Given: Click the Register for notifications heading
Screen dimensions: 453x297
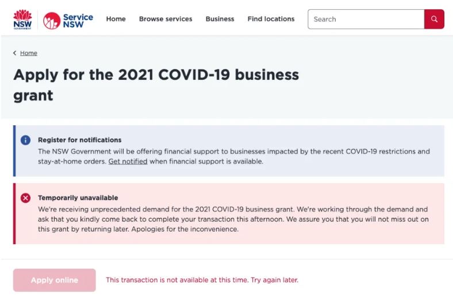Looking at the screenshot, I should [80, 140].
